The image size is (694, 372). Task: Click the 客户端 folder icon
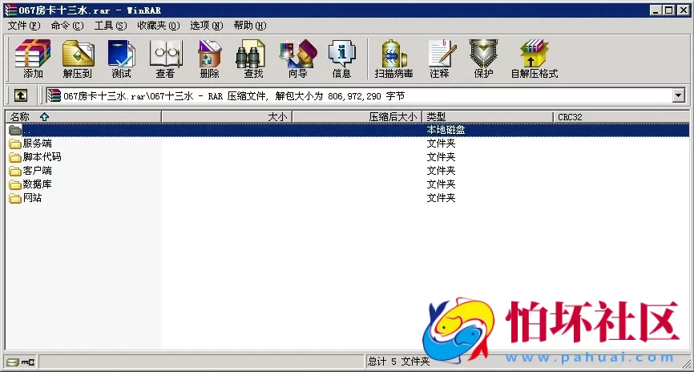tap(15, 171)
